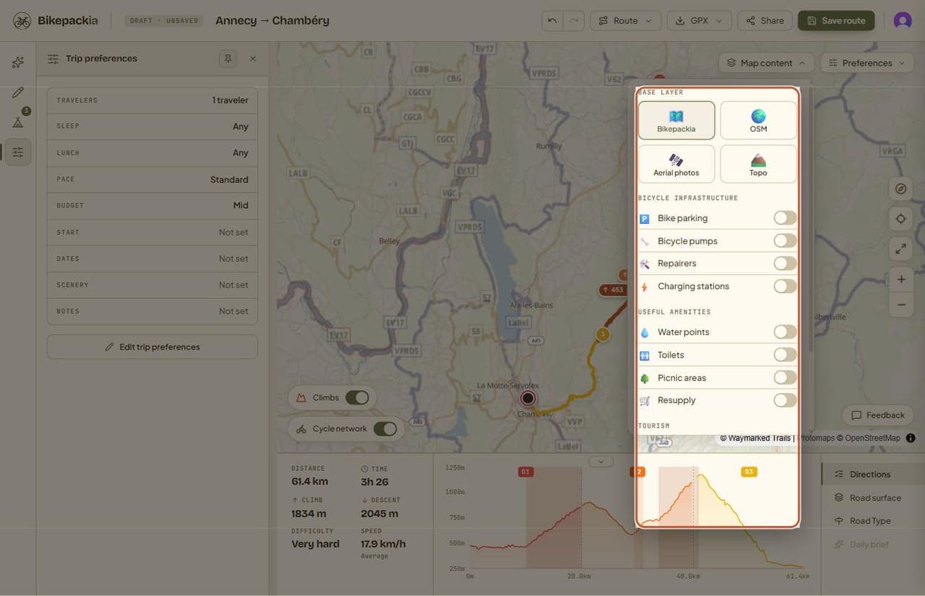The image size is (925, 596).
Task: Switch to Topo base layer
Action: [758, 164]
